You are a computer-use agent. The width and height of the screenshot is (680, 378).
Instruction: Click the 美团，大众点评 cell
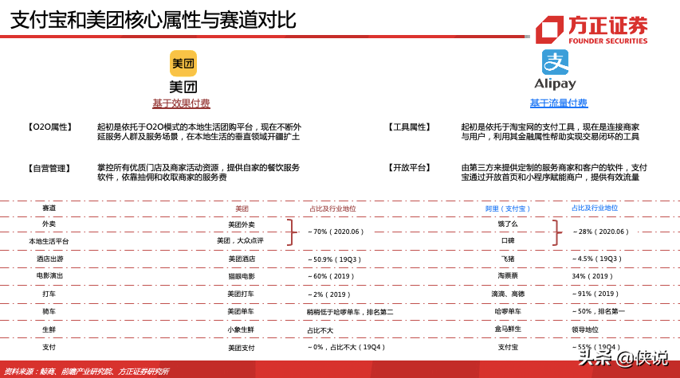tap(240, 240)
